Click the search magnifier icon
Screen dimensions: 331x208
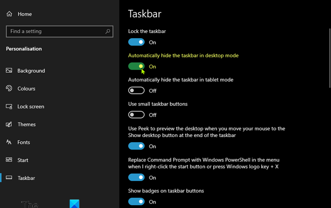click(x=108, y=32)
